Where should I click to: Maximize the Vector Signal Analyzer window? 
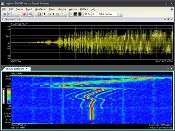pyautogui.click(x=166, y=4)
